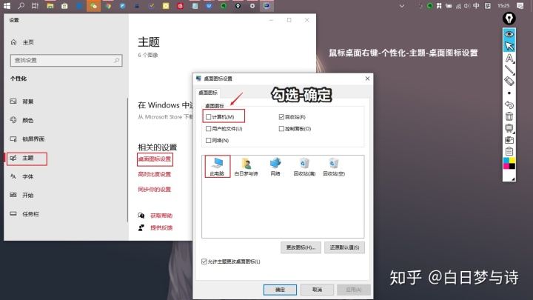The width and height of the screenshot is (533, 300).
Task: Click the 15:25 clock in taskbar
Action: click(503, 6)
